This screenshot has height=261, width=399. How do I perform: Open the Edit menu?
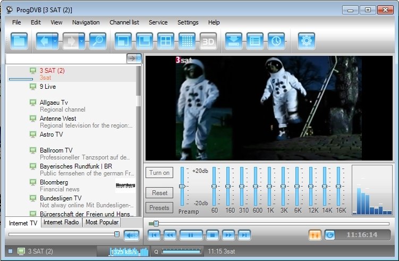pyautogui.click(x=36, y=22)
